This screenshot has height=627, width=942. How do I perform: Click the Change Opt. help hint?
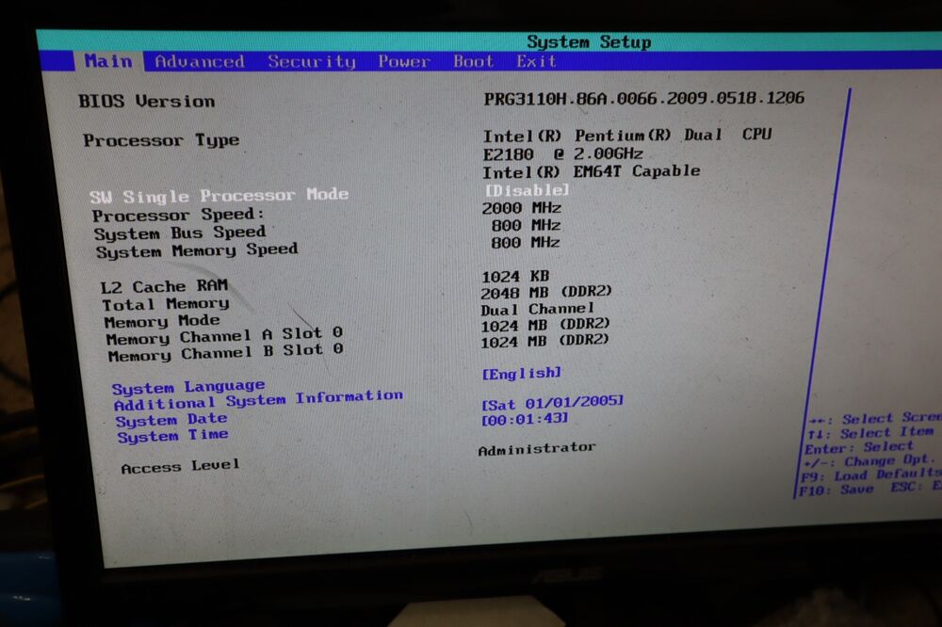click(869, 461)
